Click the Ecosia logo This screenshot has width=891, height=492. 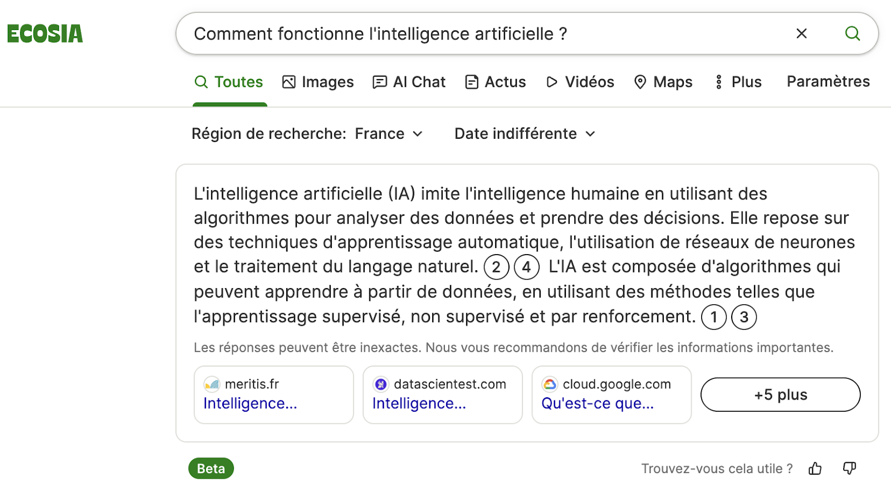click(45, 33)
